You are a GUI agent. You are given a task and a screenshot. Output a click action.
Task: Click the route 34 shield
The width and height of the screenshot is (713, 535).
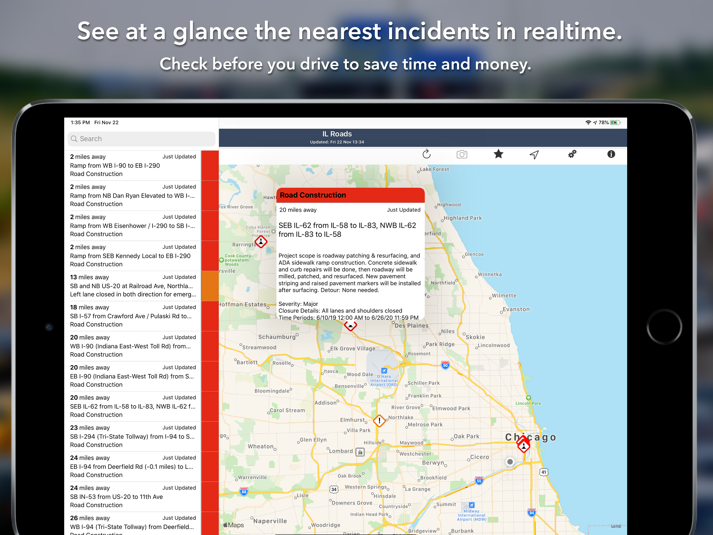tap(334, 489)
